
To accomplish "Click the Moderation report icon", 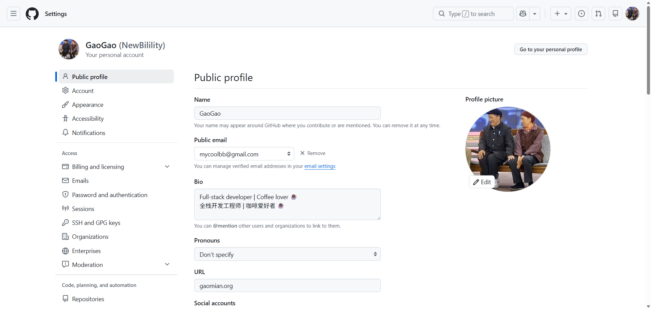I will 65,264.
